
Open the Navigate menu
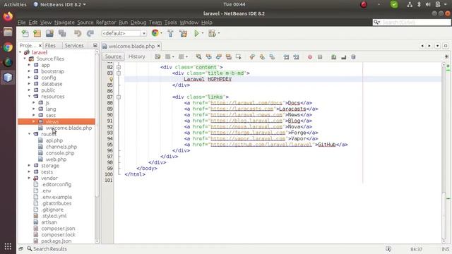(x=64, y=23)
